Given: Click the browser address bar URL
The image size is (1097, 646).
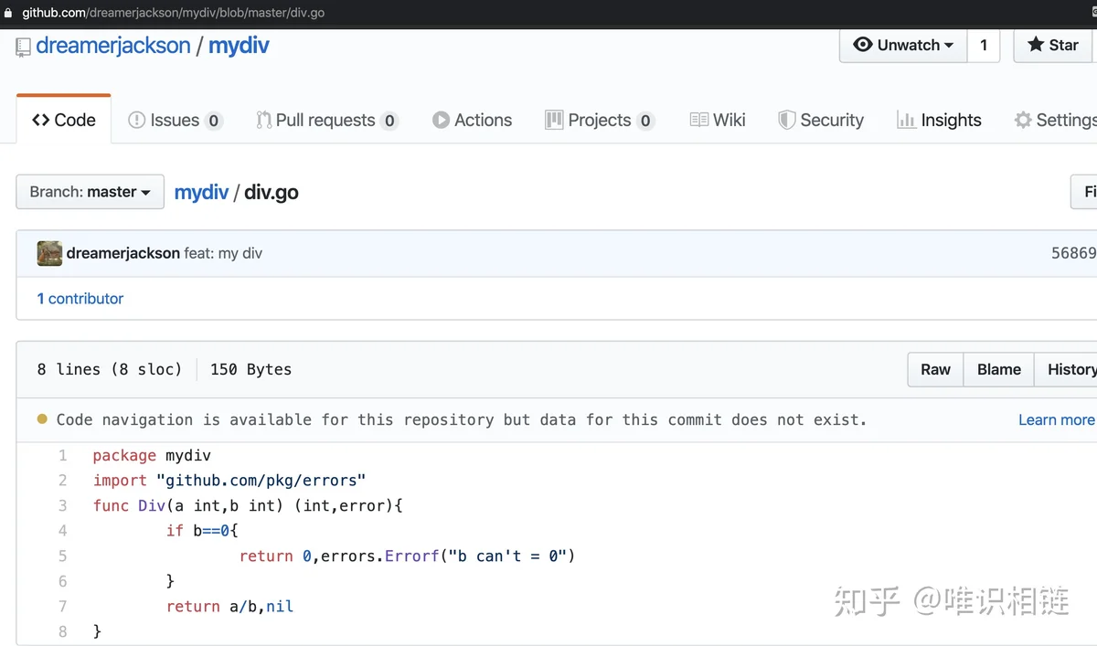Looking at the screenshot, I should tap(173, 13).
